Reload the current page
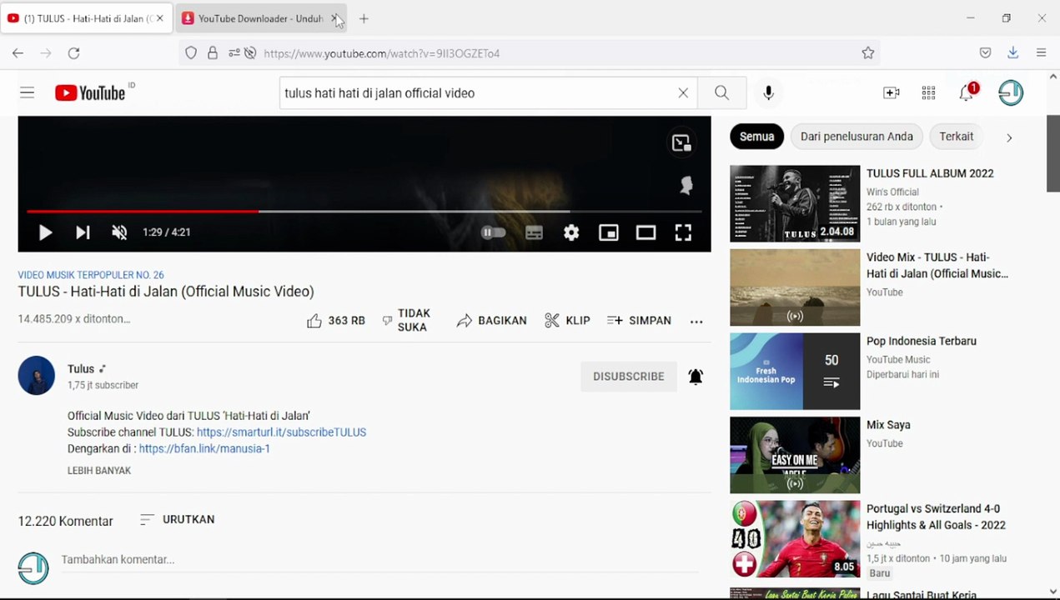The width and height of the screenshot is (1060, 600). point(73,53)
